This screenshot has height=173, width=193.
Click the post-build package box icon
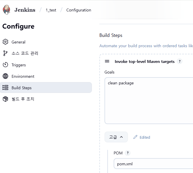pyautogui.click(x=5, y=99)
